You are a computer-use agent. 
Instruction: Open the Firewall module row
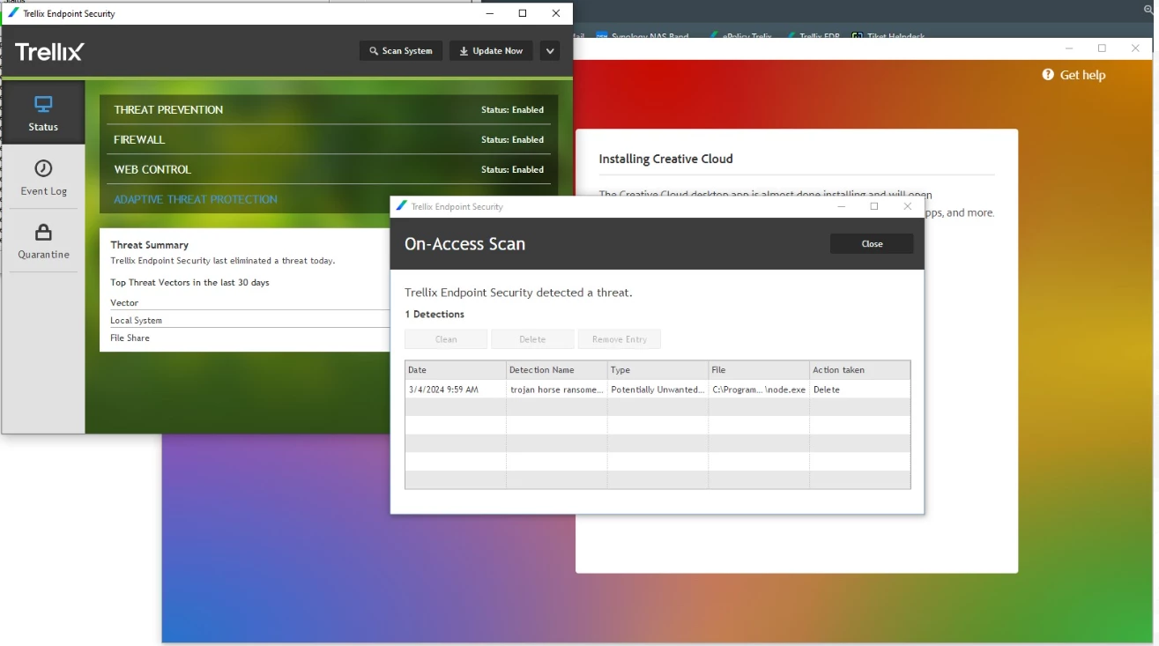pos(329,139)
